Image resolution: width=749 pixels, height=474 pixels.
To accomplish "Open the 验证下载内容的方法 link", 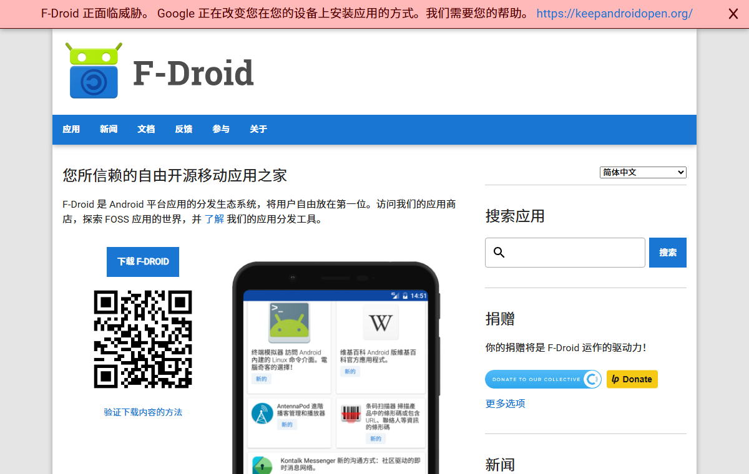I will (143, 412).
